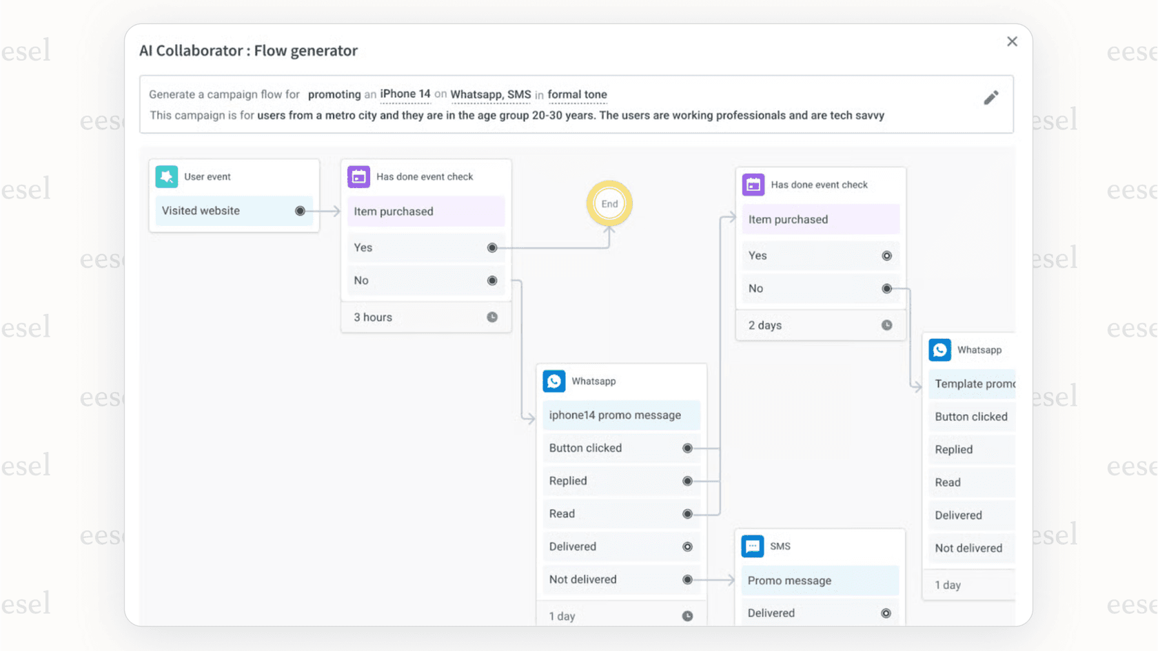Toggle the Not delivered connector on the WhatsApp node

687,579
